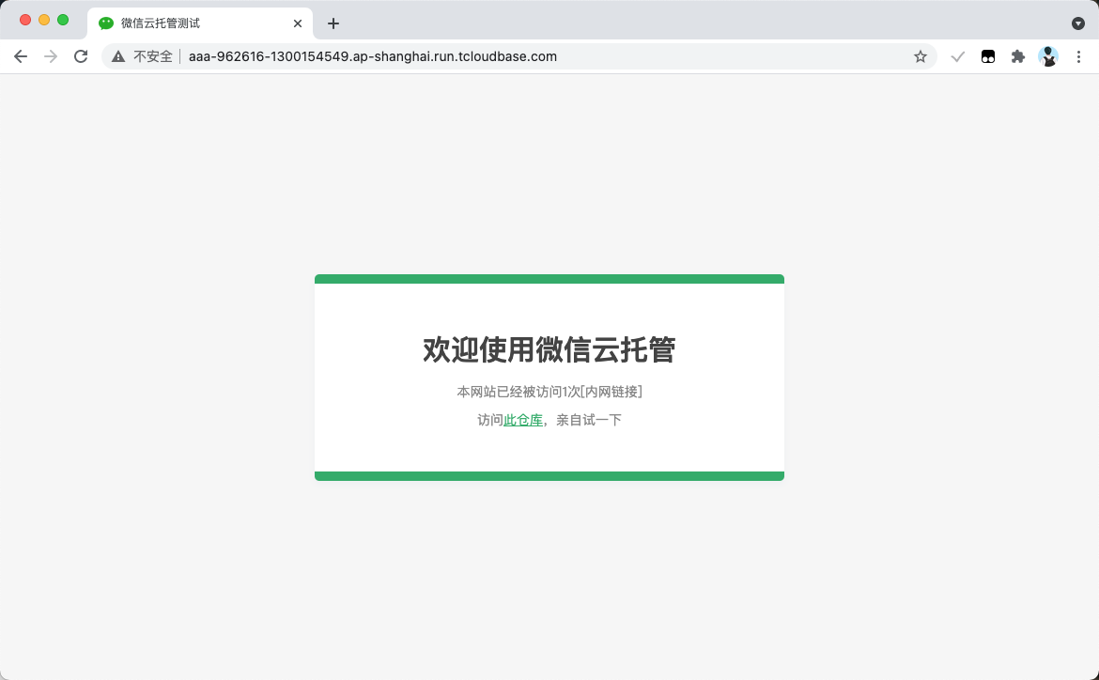Open the profile avatar menu

pyautogui.click(x=1048, y=56)
